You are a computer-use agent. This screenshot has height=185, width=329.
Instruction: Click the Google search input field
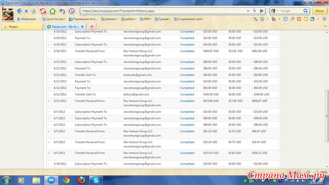[x=291, y=11]
